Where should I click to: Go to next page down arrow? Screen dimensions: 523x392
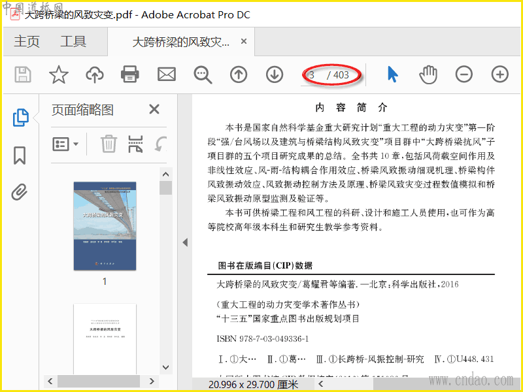click(275, 74)
